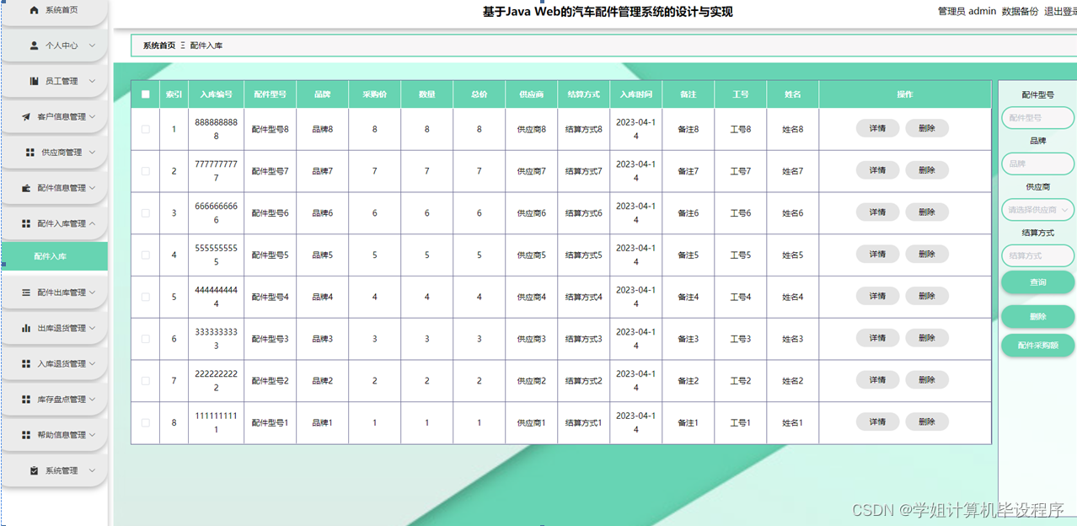Viewport: 1077px width, 526px height.
Task: Click the checklist icon beside 系统管理
Action: (x=34, y=470)
